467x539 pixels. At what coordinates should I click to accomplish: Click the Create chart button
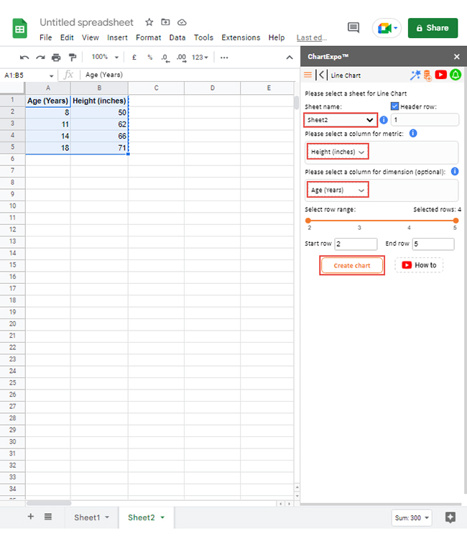coord(352,265)
